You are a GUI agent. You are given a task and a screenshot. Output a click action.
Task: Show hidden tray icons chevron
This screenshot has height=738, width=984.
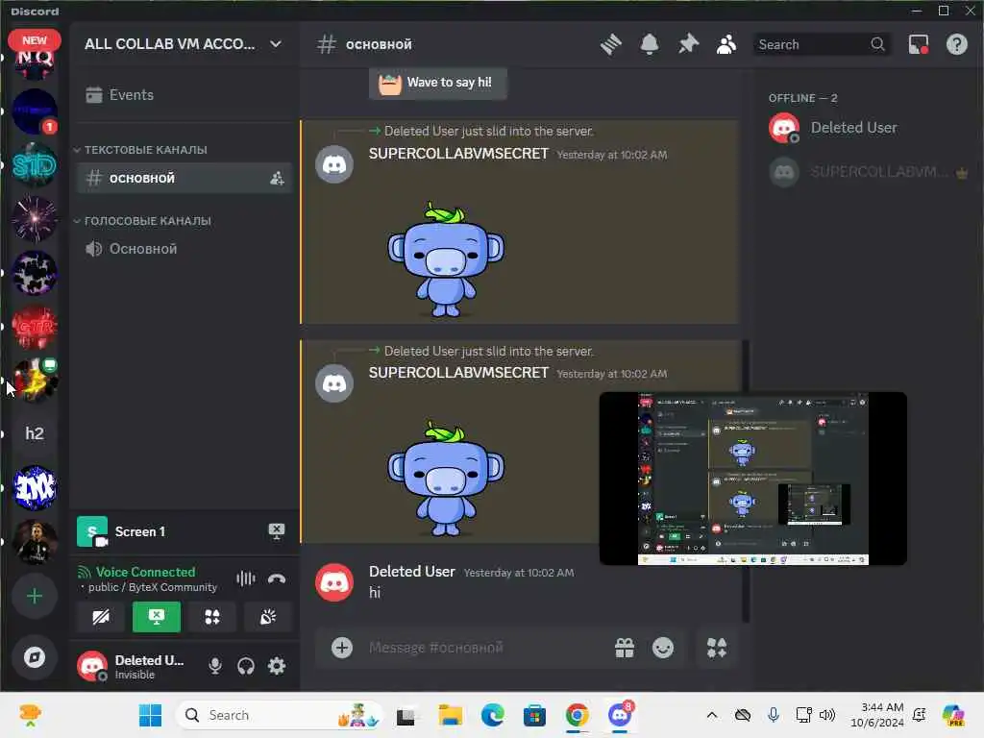[x=712, y=715]
